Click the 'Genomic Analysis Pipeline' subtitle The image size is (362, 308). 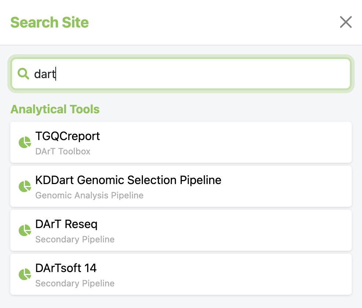click(89, 195)
